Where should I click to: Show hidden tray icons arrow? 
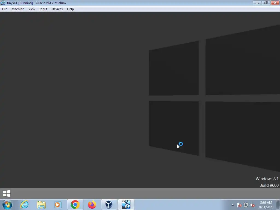(x=232, y=205)
